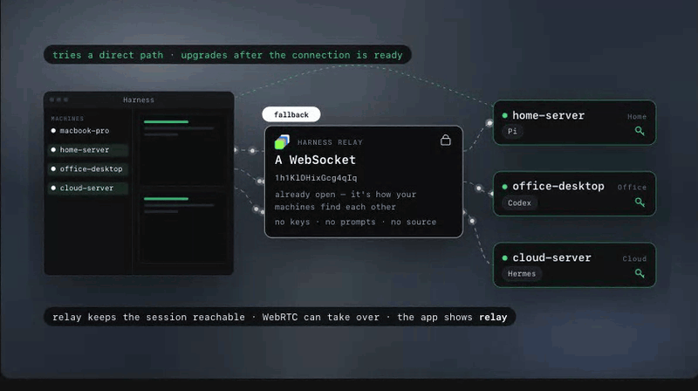Select macbook-pro in Machines list
698x391 pixels.
pyautogui.click(x=88, y=131)
